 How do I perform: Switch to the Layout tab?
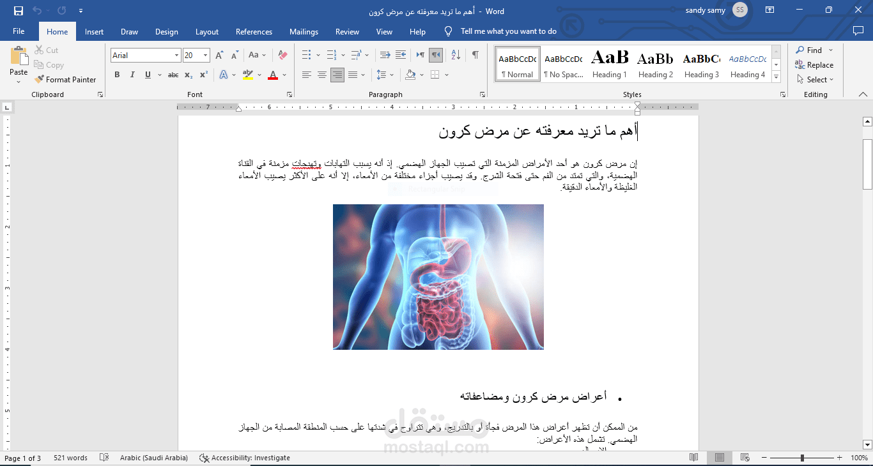tap(207, 32)
